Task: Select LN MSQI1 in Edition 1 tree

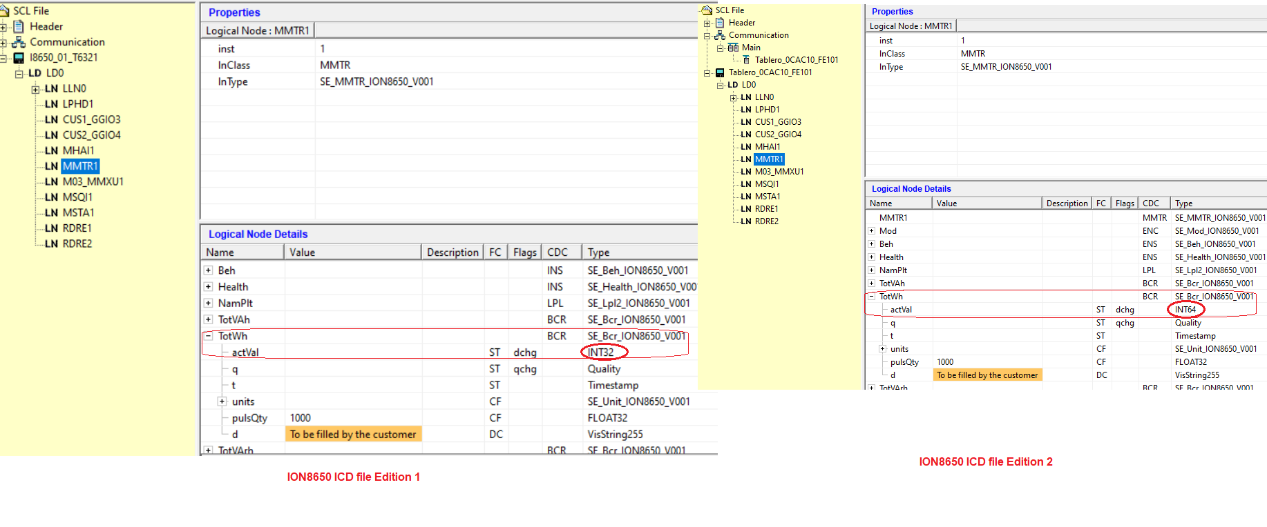Action: click(69, 197)
